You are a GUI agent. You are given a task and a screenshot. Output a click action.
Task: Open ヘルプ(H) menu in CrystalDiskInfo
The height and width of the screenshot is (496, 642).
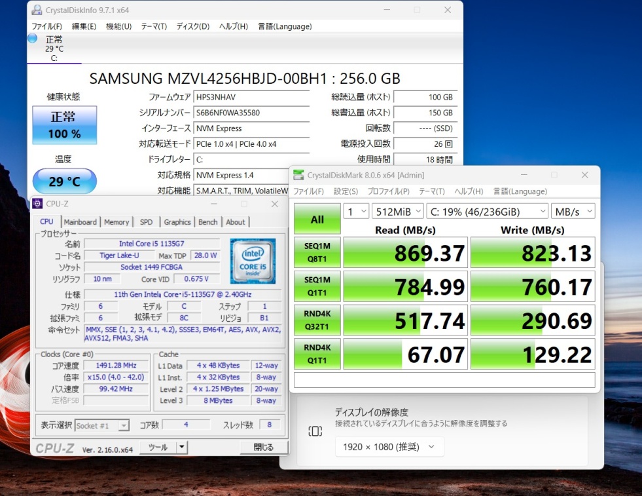[x=234, y=26]
